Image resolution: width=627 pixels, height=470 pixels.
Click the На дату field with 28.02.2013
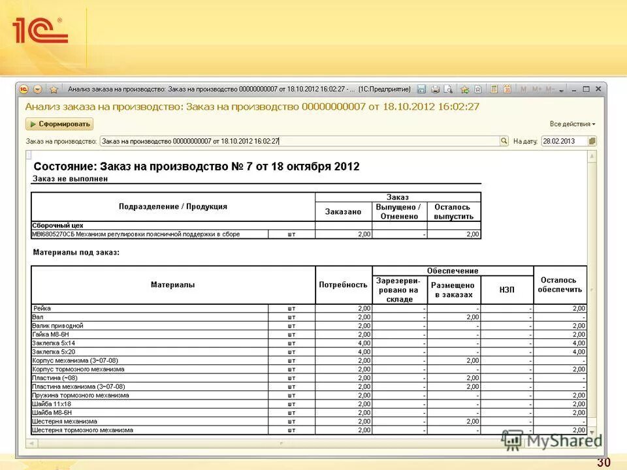(x=564, y=141)
